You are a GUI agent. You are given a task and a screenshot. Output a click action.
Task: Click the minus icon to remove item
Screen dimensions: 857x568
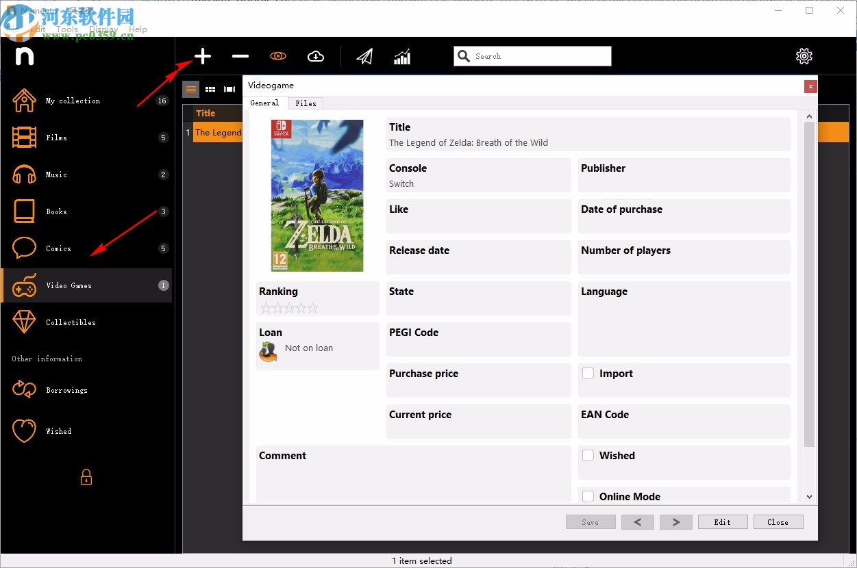coord(240,56)
